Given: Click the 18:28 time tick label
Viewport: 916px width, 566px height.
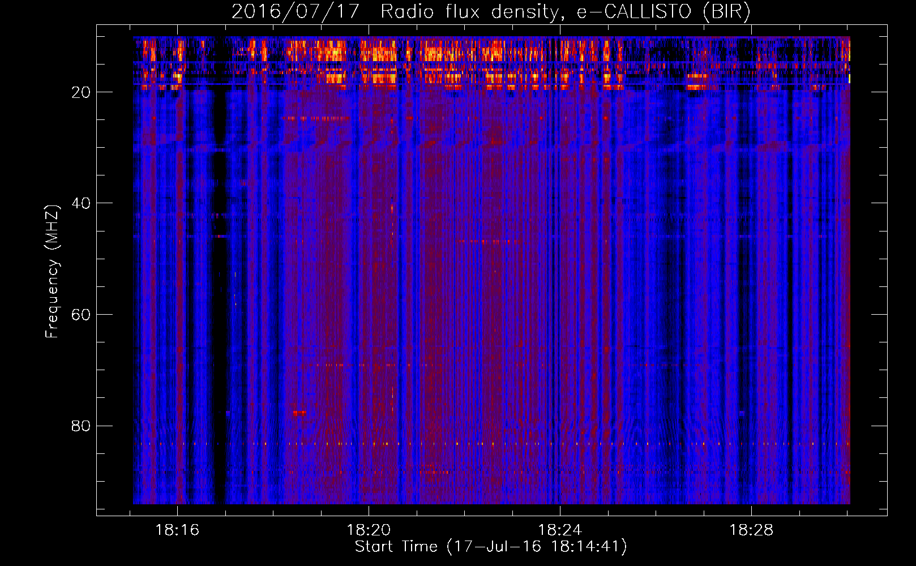Looking at the screenshot, I should pyautogui.click(x=751, y=530).
